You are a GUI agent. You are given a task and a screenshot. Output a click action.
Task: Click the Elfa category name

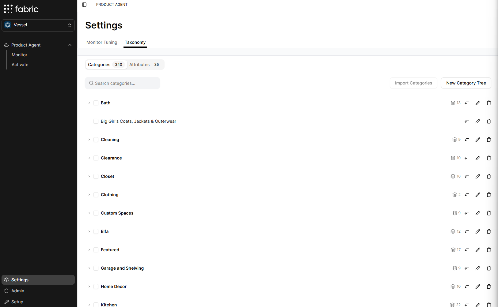click(105, 231)
